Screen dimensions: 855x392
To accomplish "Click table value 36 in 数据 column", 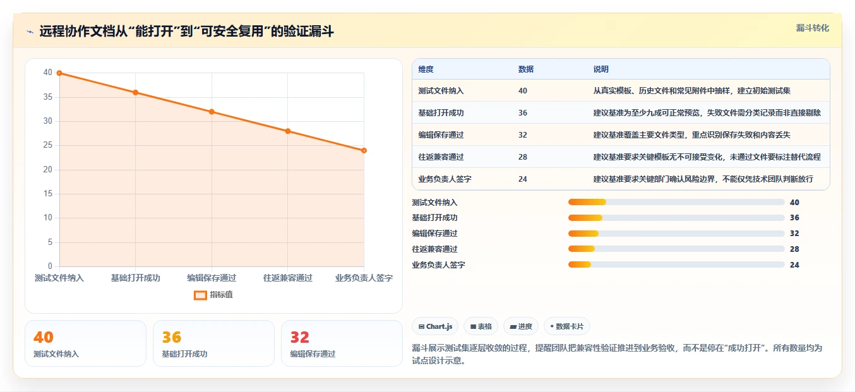I will [523, 113].
